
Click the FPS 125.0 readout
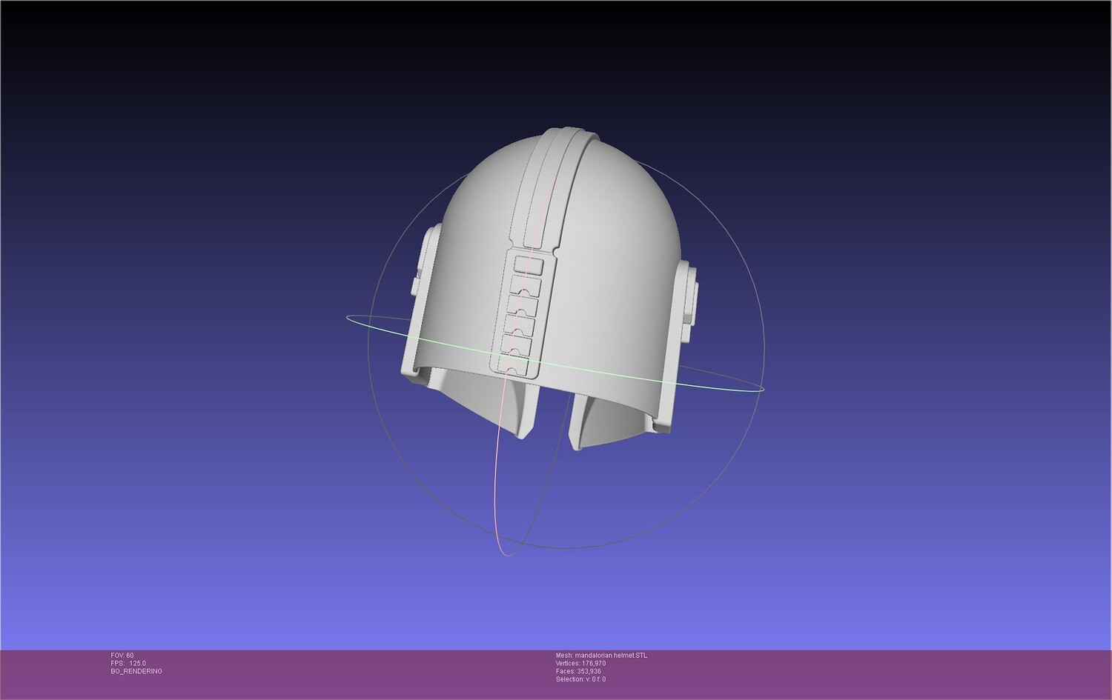128,664
